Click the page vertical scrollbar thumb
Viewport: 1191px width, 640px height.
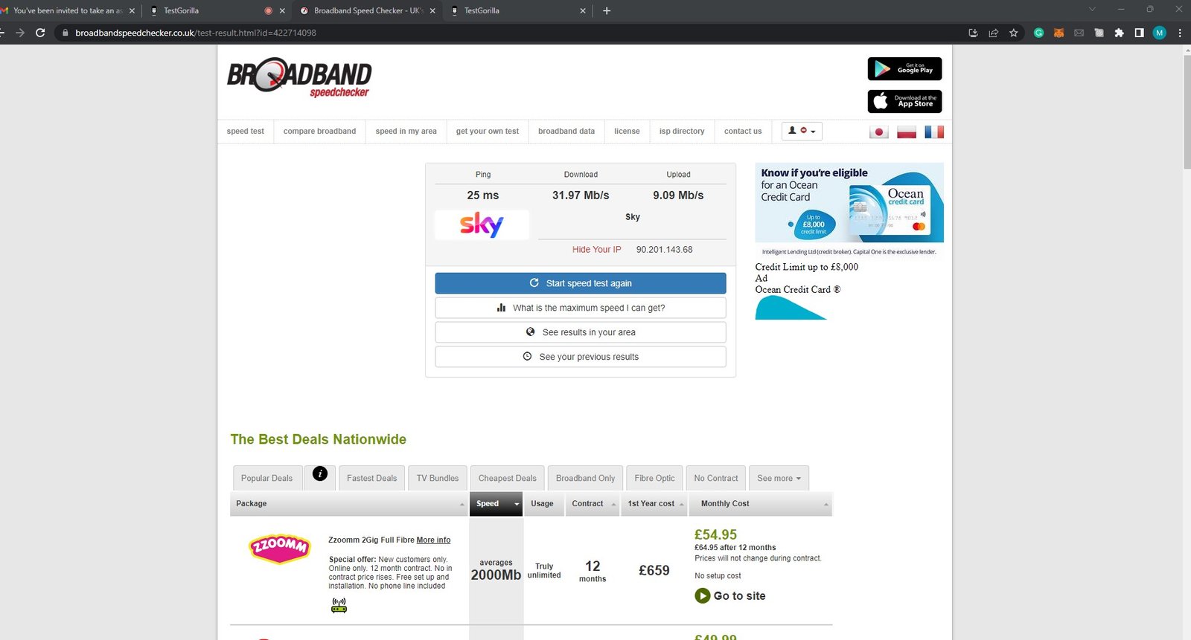pos(1187,111)
